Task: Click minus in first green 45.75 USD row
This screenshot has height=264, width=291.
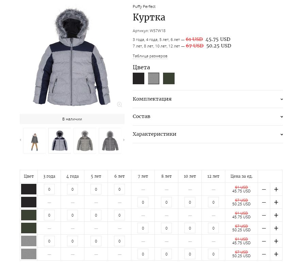Action: point(264,215)
